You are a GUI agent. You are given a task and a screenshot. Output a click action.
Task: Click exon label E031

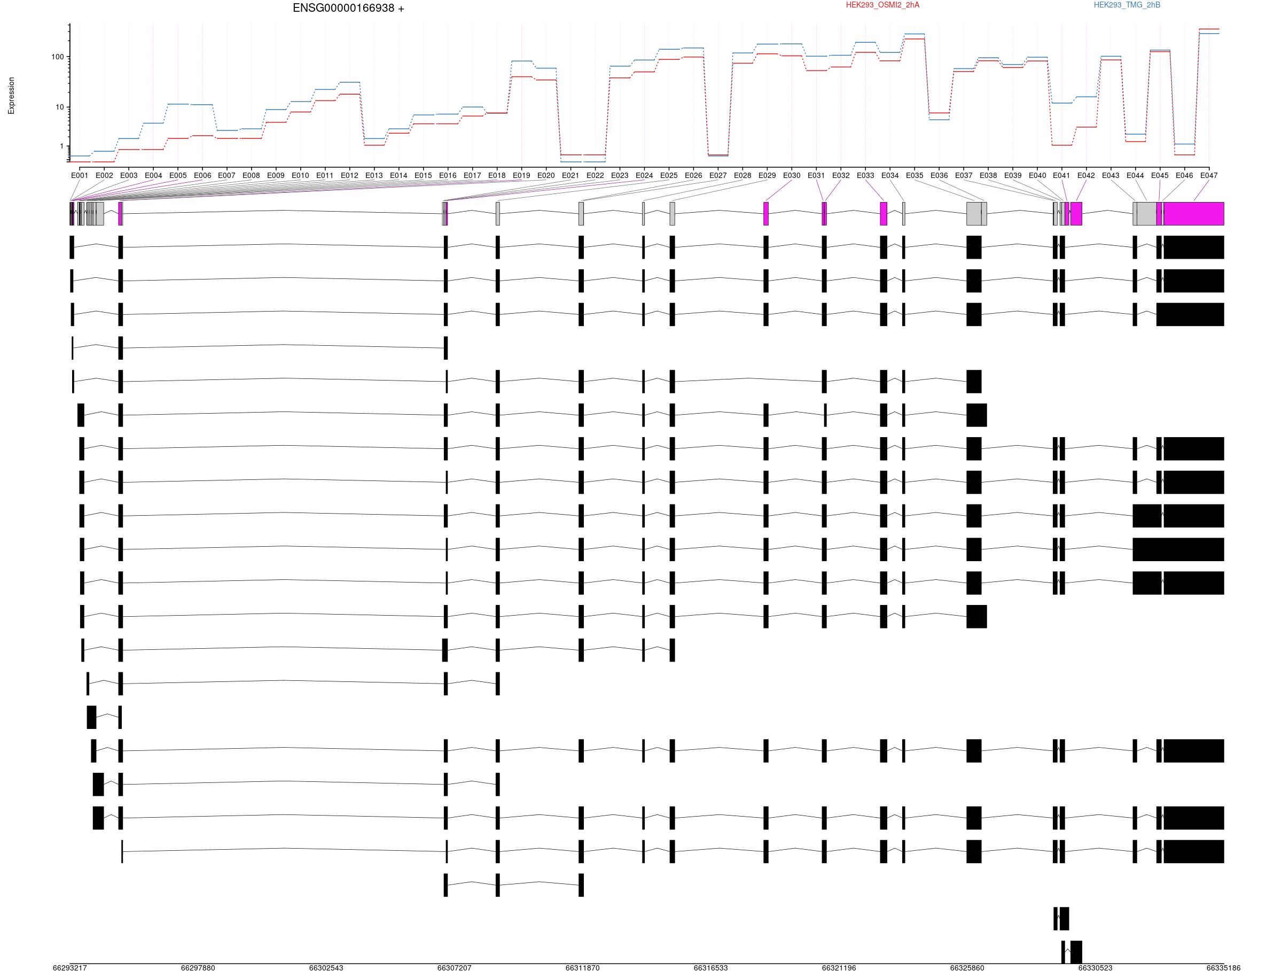tap(816, 175)
